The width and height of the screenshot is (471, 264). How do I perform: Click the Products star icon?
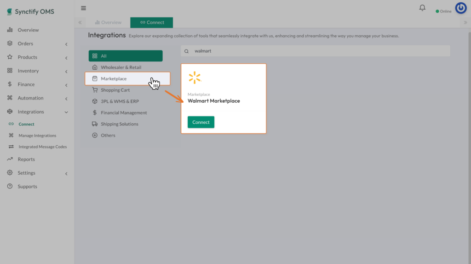pyautogui.click(x=10, y=57)
